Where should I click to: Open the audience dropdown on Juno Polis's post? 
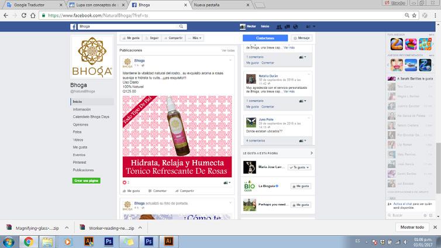pyautogui.click(x=302, y=140)
